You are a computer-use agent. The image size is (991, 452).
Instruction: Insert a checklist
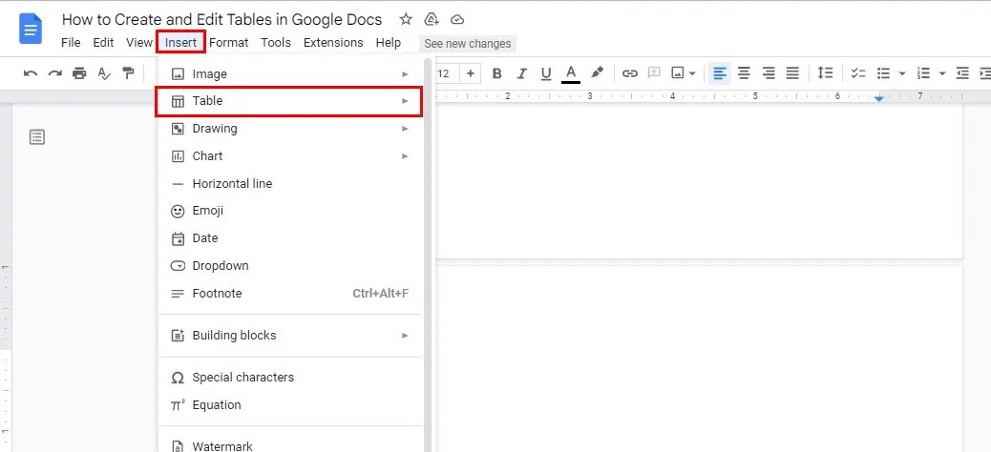(857, 73)
